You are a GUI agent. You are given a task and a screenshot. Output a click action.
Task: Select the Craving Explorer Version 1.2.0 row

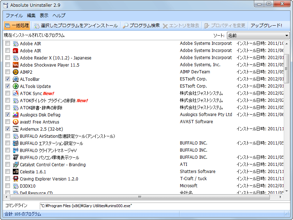click(x=144, y=179)
